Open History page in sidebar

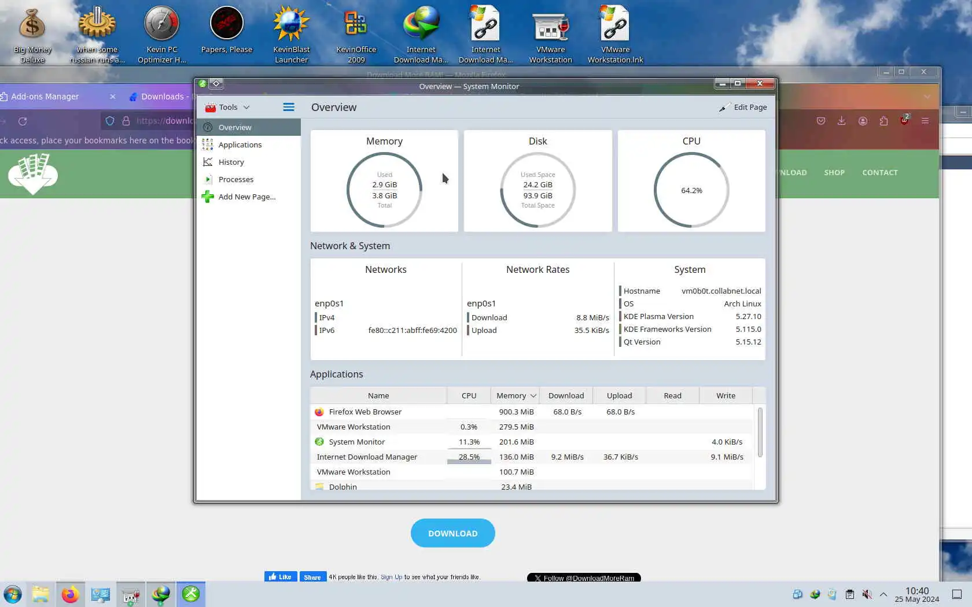[249, 162]
